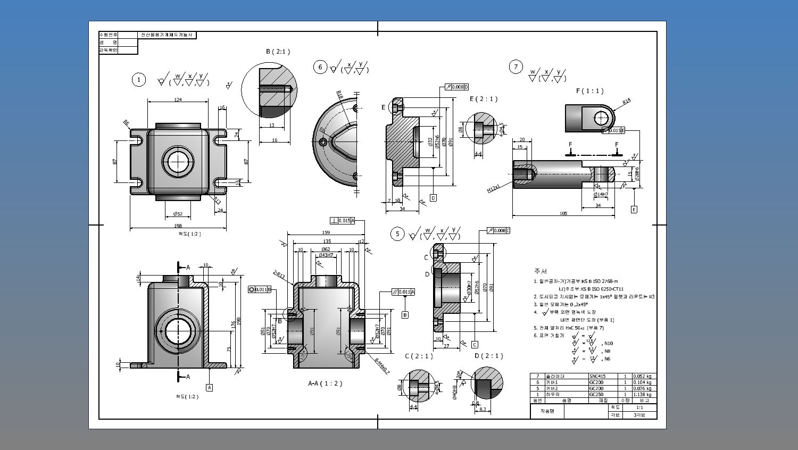Select the 105 length dimension of slider
The image size is (798, 450).
click(x=563, y=213)
